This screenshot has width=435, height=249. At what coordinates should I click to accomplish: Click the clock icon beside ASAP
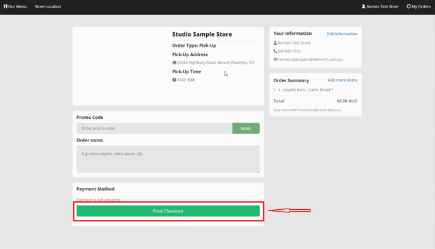coord(175,80)
